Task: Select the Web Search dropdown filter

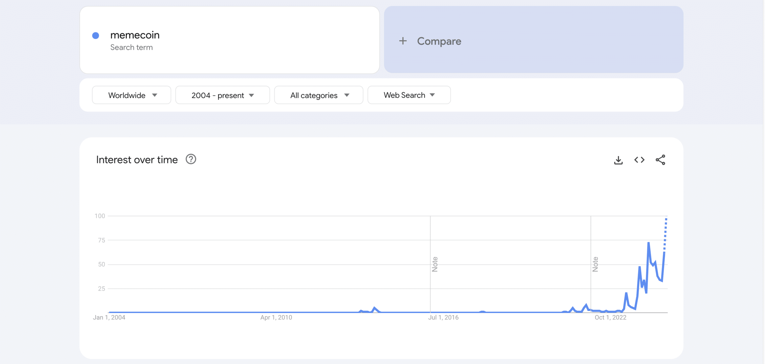Action: (409, 95)
